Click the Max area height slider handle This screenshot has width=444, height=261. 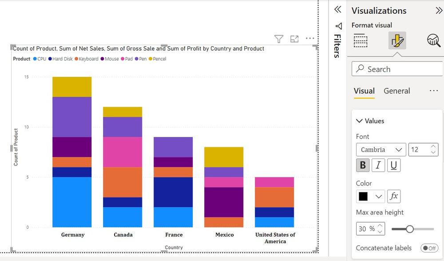pyautogui.click(x=410, y=229)
